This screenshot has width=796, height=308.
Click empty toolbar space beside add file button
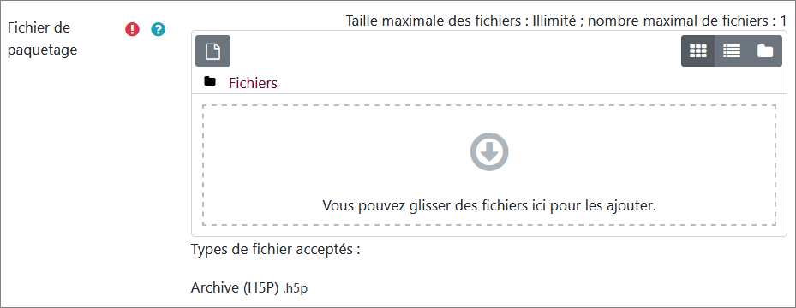pyautogui.click(x=455, y=51)
